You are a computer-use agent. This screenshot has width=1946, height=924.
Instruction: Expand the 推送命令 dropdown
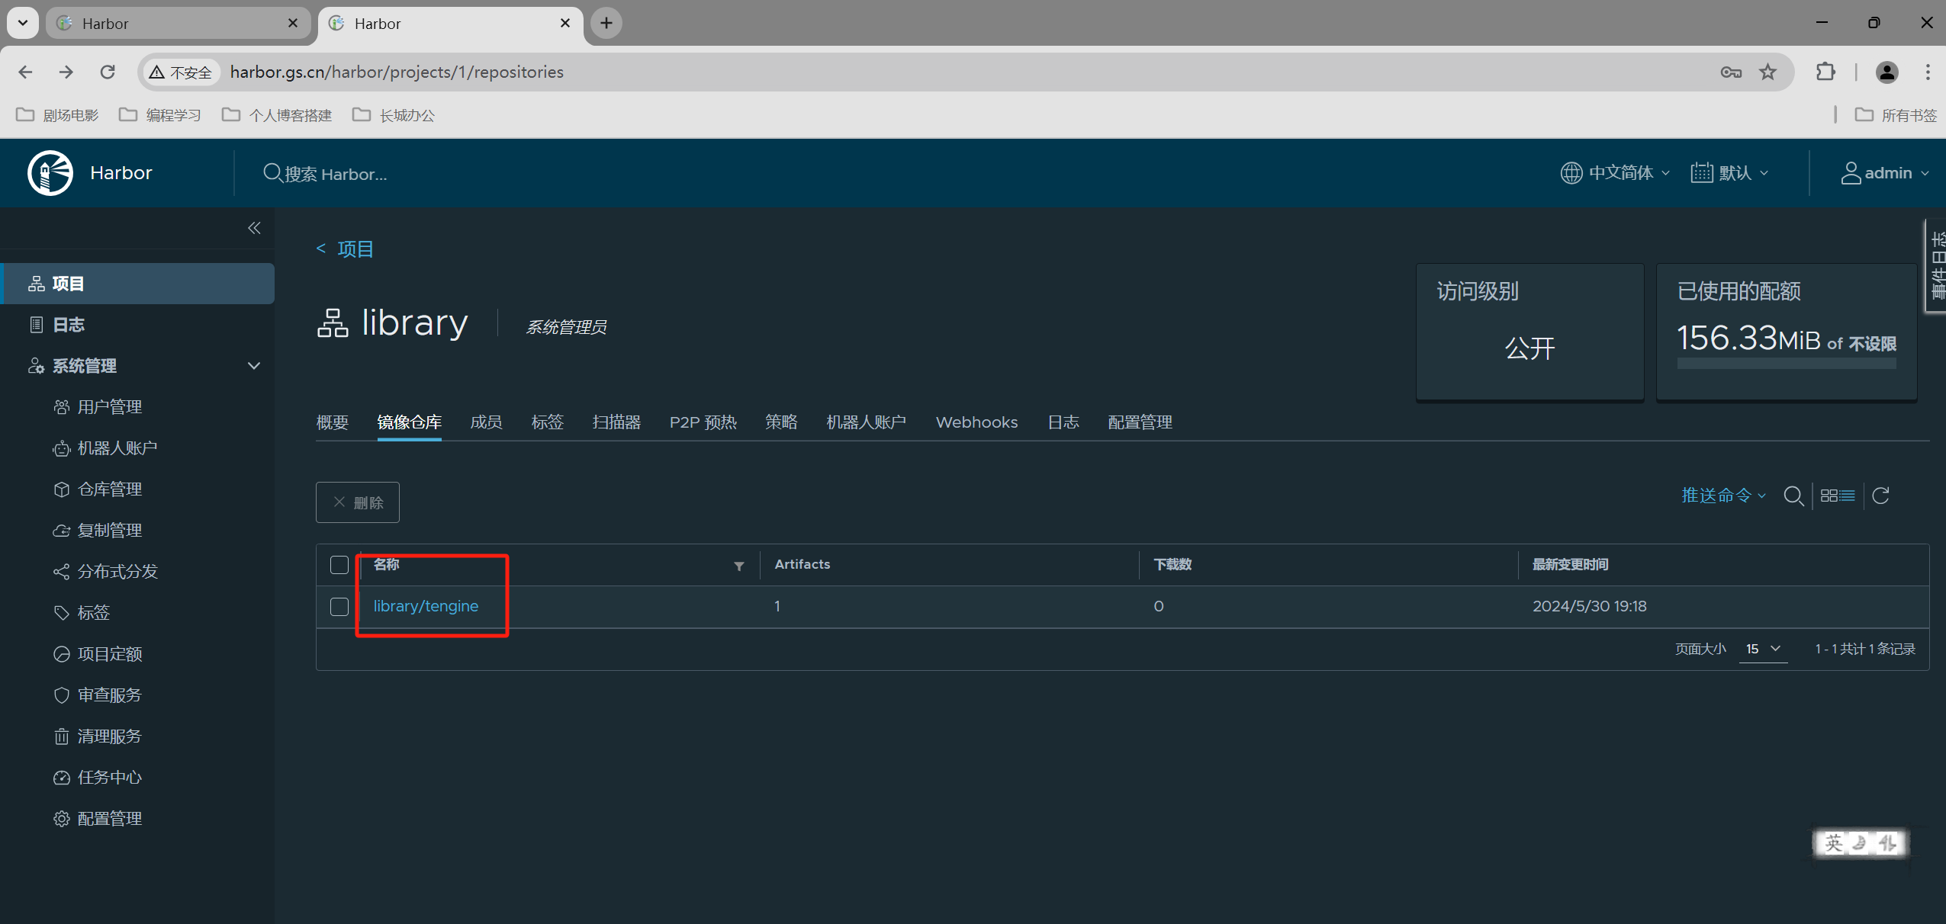pyautogui.click(x=1723, y=496)
